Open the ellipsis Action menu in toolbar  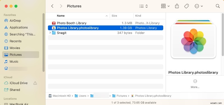coord(199,6)
